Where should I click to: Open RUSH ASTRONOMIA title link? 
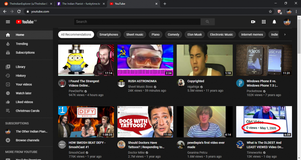pos(142,81)
